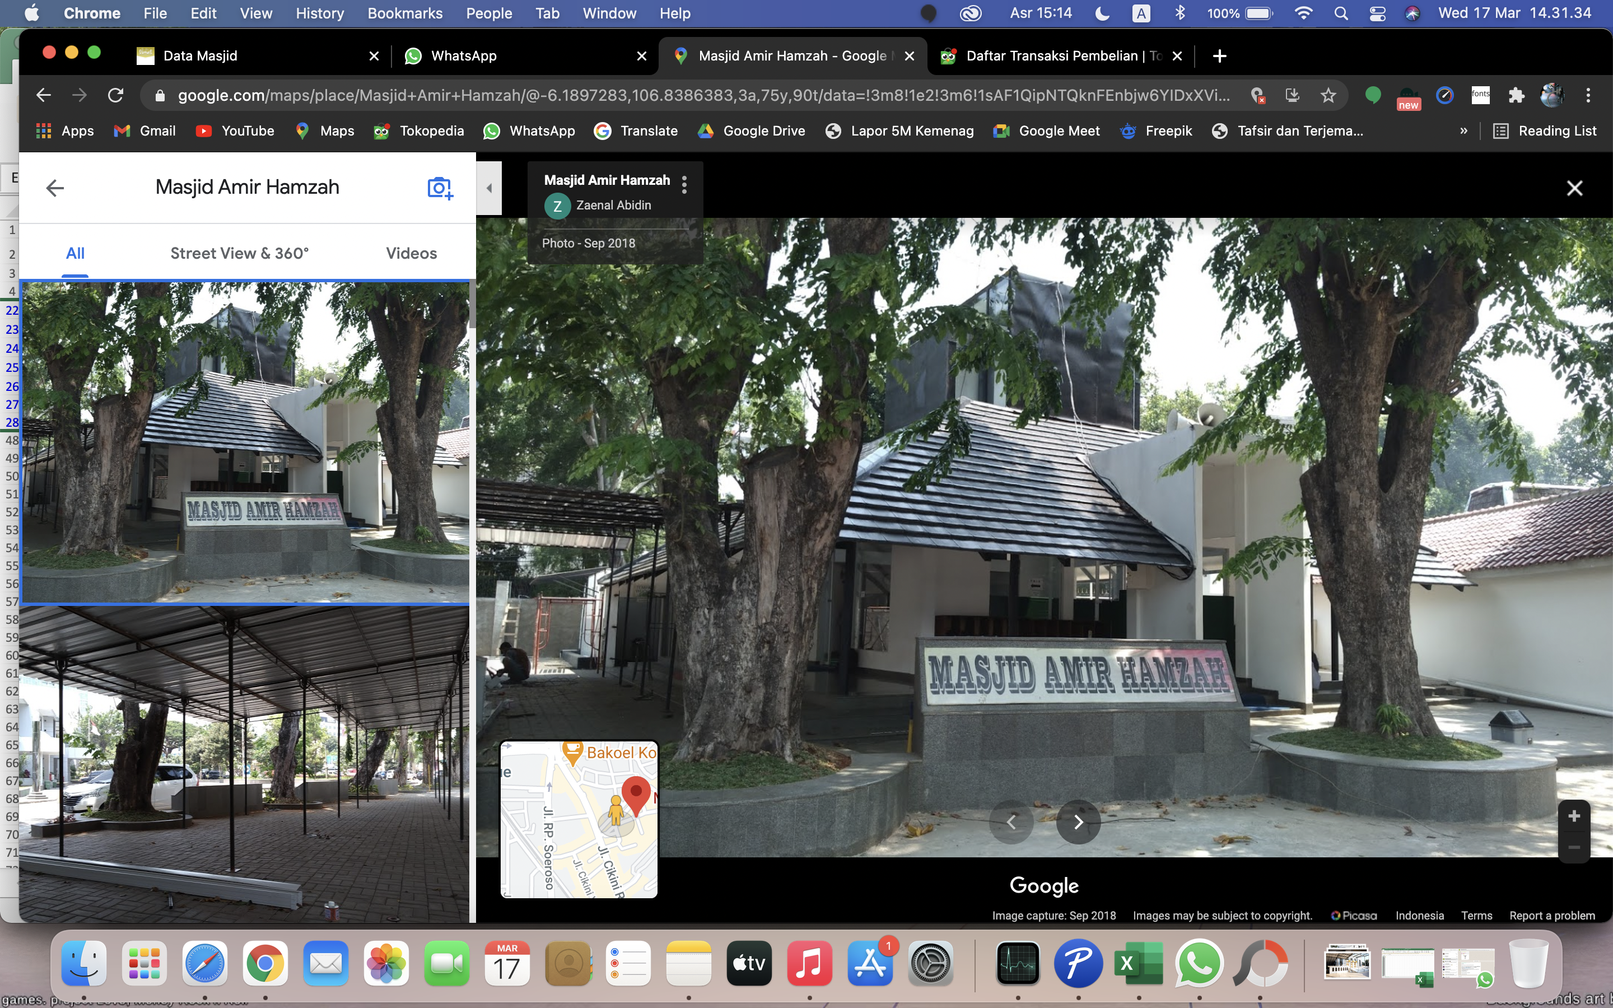This screenshot has width=1613, height=1008.
Task: Switch to the WhatsApp browser tab
Action: [525, 56]
